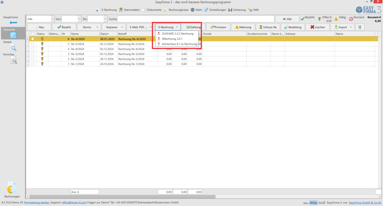Click the Offen question mark filter icon
The width and height of the screenshot is (383, 206).
pos(319,19)
